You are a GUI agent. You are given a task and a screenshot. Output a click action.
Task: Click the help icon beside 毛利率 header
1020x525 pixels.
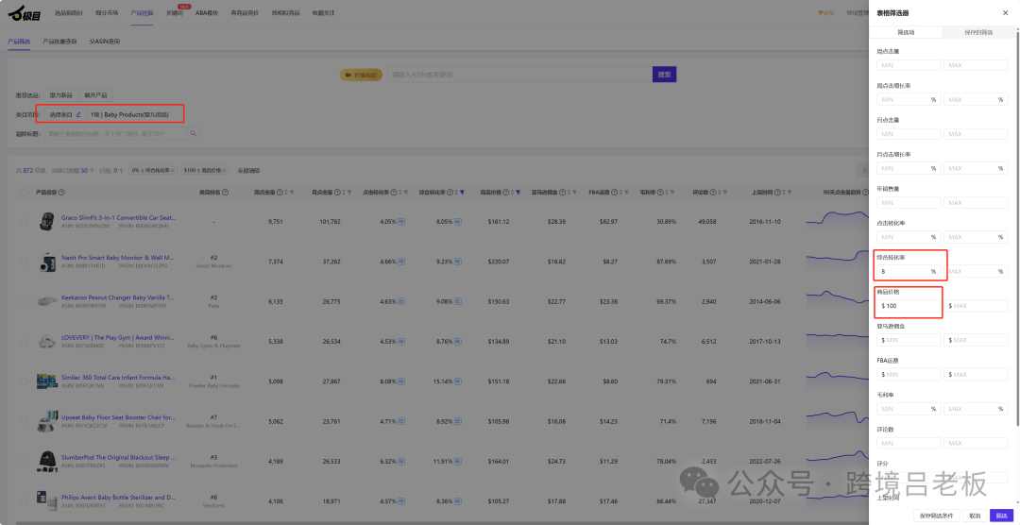[659, 192]
